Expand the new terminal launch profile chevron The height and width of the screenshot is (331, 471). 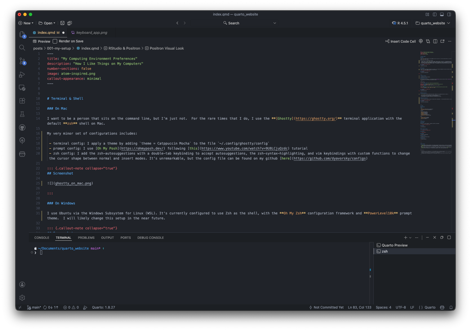coord(410,238)
